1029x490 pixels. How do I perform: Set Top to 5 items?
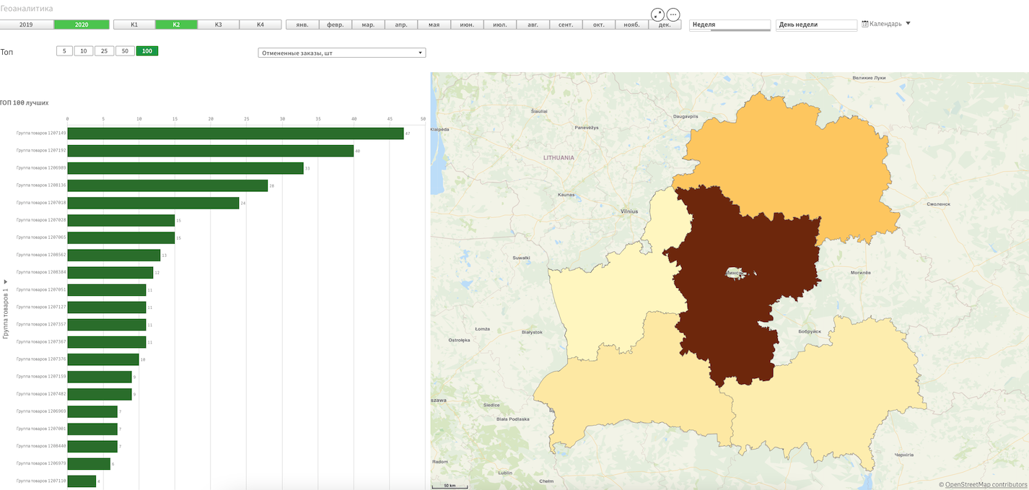64,51
